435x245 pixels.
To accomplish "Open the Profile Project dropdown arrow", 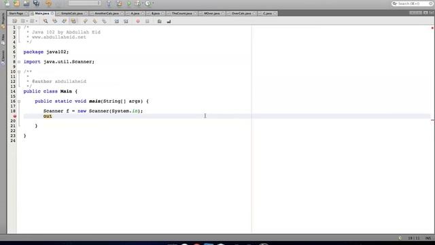I will tap(153, 3).
